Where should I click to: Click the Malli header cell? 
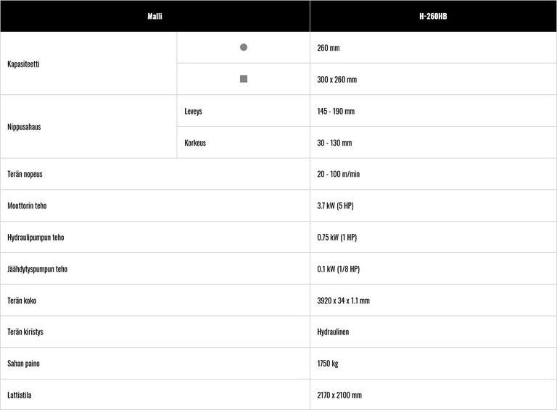154,16
